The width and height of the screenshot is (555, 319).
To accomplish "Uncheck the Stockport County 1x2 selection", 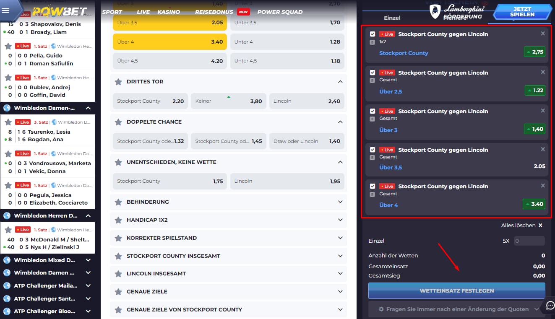I will point(373,34).
